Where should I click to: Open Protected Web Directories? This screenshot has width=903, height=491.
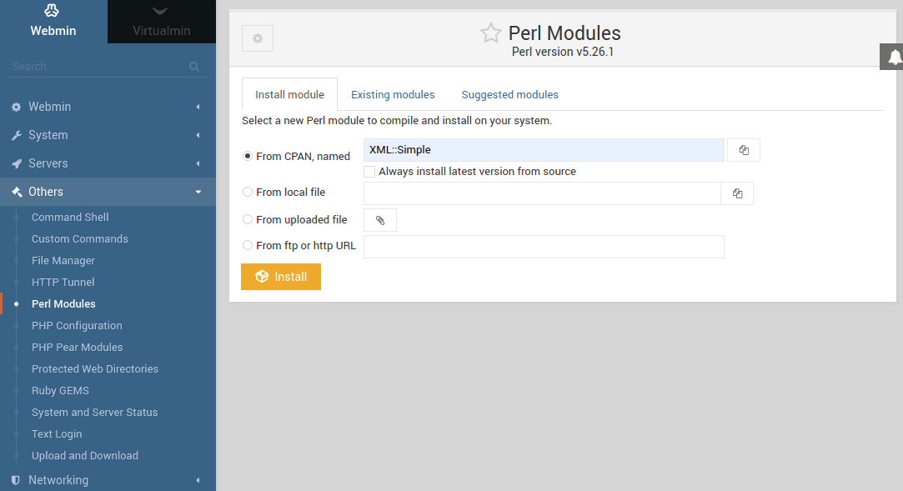[x=95, y=369]
